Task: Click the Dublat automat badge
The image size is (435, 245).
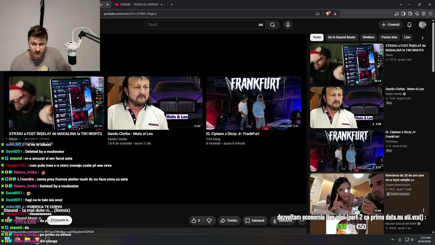Action: 398,194
